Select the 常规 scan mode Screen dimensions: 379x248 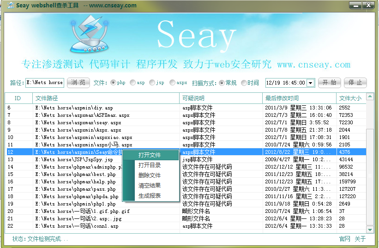[x=222, y=83]
